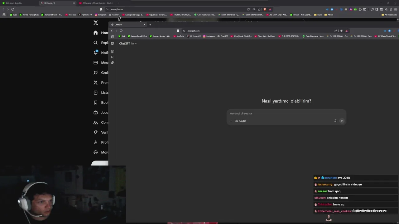Open Cave Fightwear bookmark in ChatGPT window
399x224 pixels.
[x=313, y=36]
